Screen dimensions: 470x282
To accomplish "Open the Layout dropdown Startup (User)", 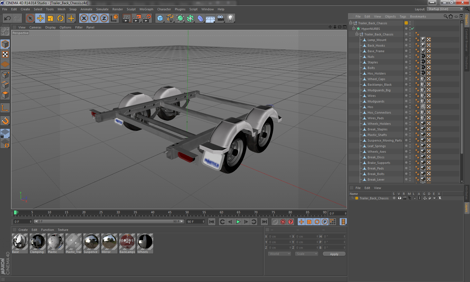I will click(x=445, y=9).
